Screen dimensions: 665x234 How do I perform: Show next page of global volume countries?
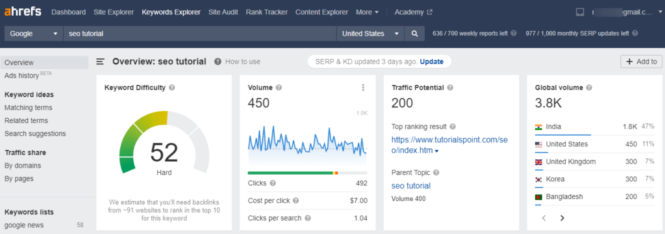click(562, 218)
